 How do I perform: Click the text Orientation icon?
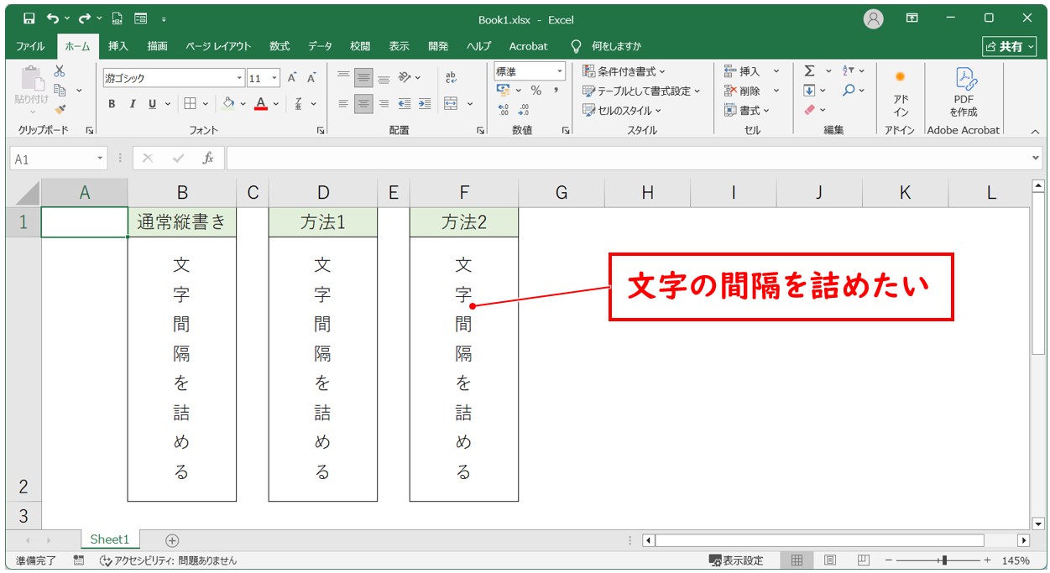405,77
